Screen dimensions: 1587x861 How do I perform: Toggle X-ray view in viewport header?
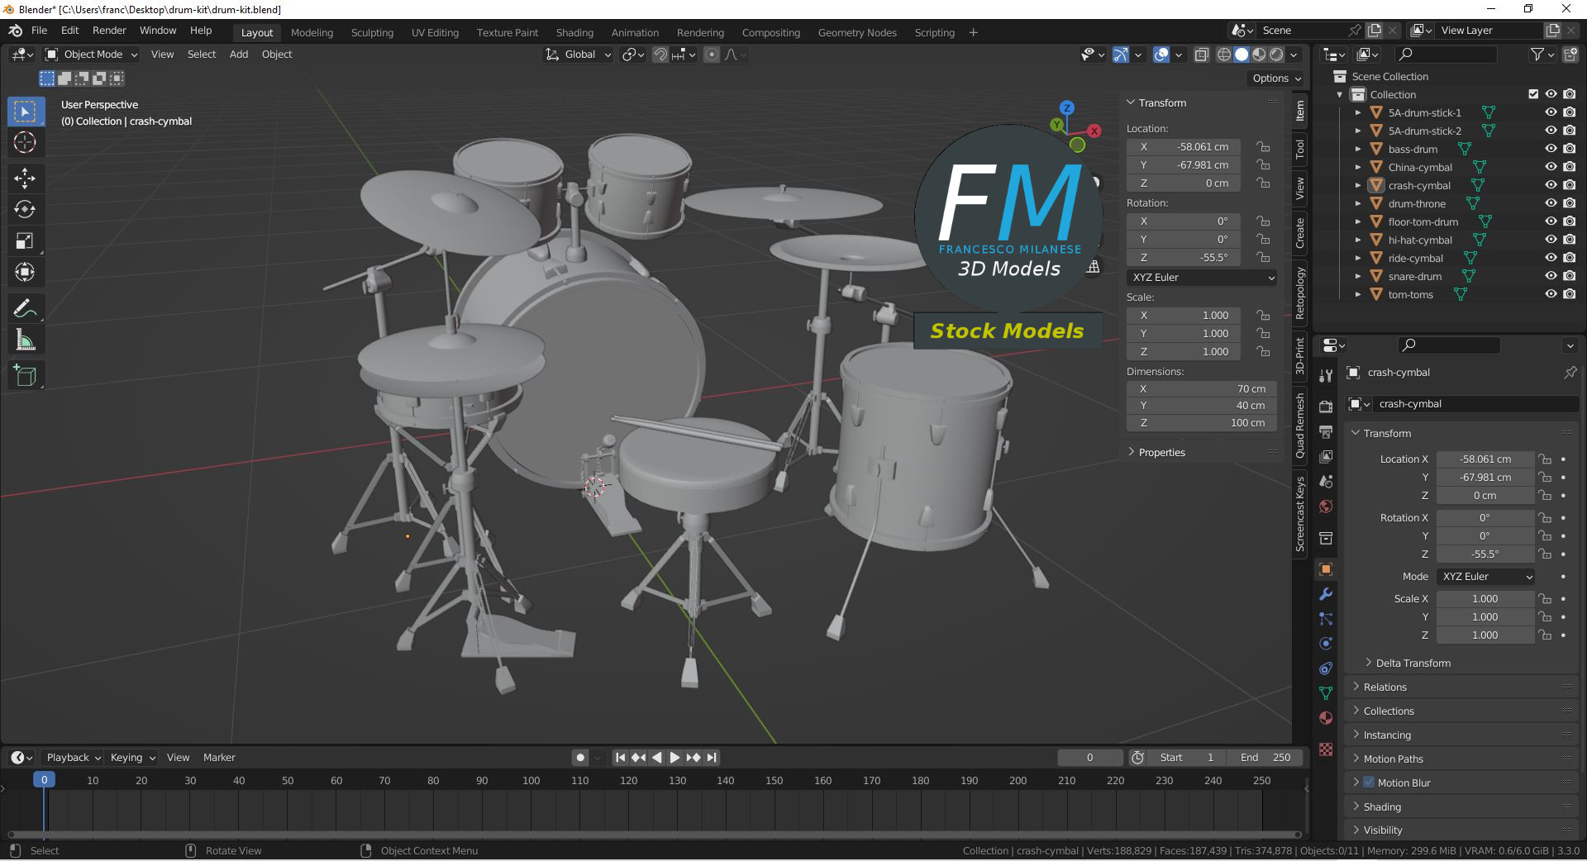pos(1202,55)
